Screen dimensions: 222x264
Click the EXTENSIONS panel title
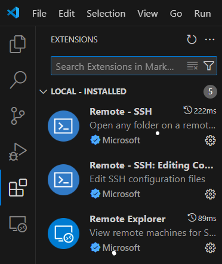click(74, 39)
